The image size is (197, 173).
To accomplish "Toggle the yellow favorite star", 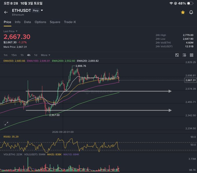I will pos(183,12).
